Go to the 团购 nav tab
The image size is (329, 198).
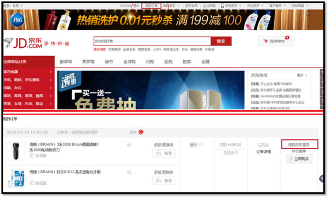[168, 62]
